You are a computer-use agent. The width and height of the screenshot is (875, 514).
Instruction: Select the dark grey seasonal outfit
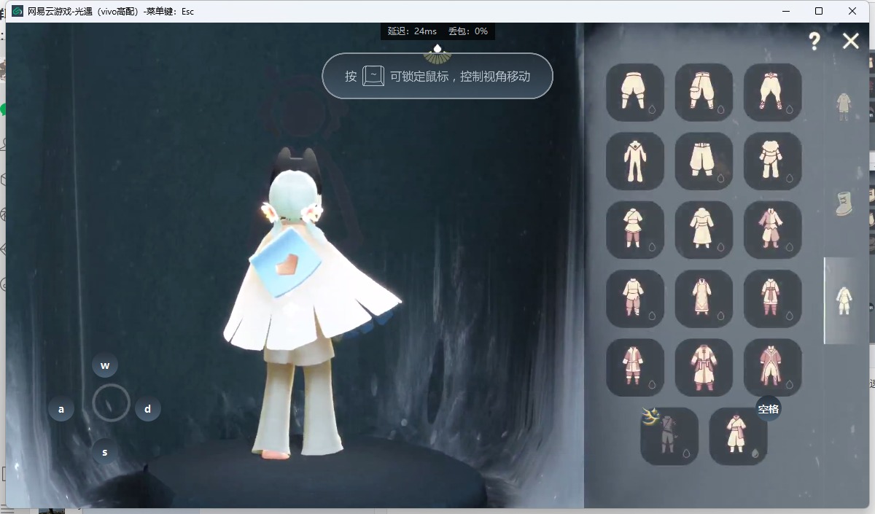(669, 436)
